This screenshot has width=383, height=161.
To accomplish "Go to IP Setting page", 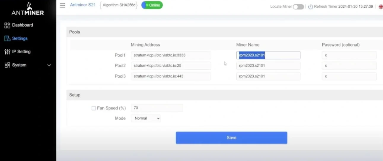I will [21, 52].
